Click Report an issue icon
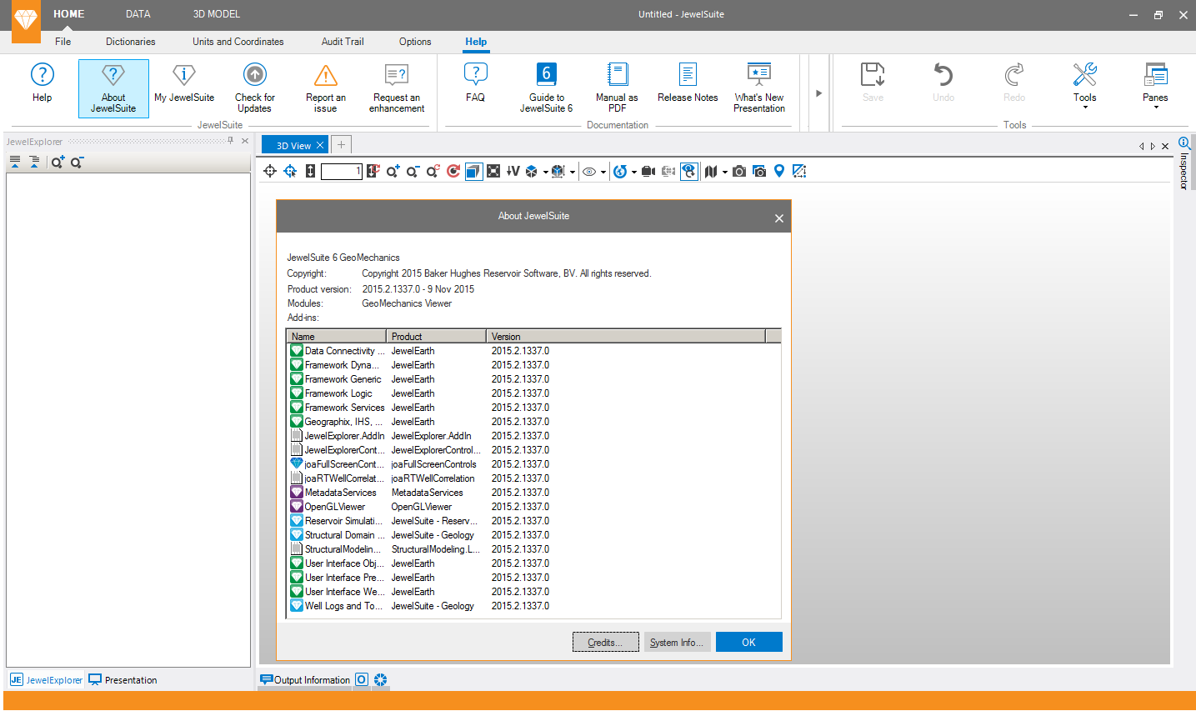The width and height of the screenshot is (1196, 711). pos(326,88)
